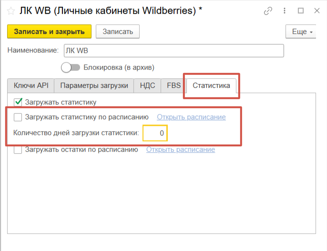Screen dimensions: 327x251
Task: Expand the Еще dropdown menu
Action: point(303,31)
